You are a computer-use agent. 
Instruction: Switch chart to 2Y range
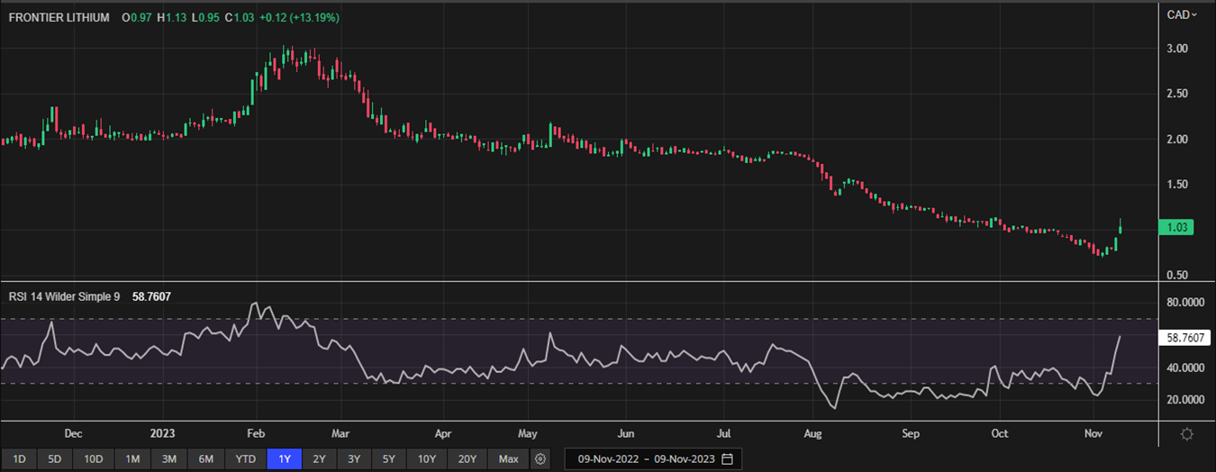(319, 459)
